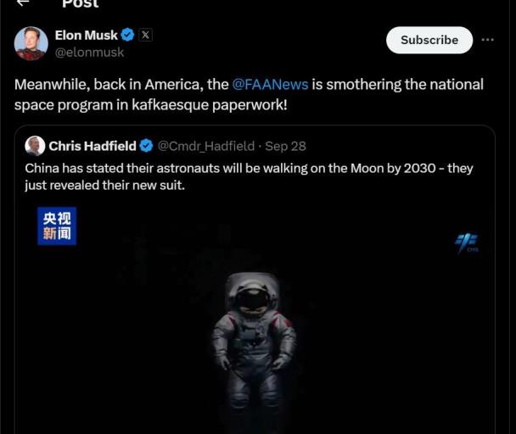Click Chris Hadfield's verified checkmark
This screenshot has width=516, height=434.
146,146
